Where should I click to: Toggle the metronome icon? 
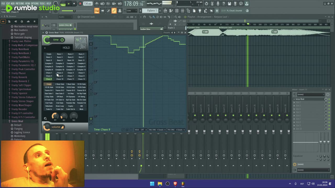click(x=97, y=4)
